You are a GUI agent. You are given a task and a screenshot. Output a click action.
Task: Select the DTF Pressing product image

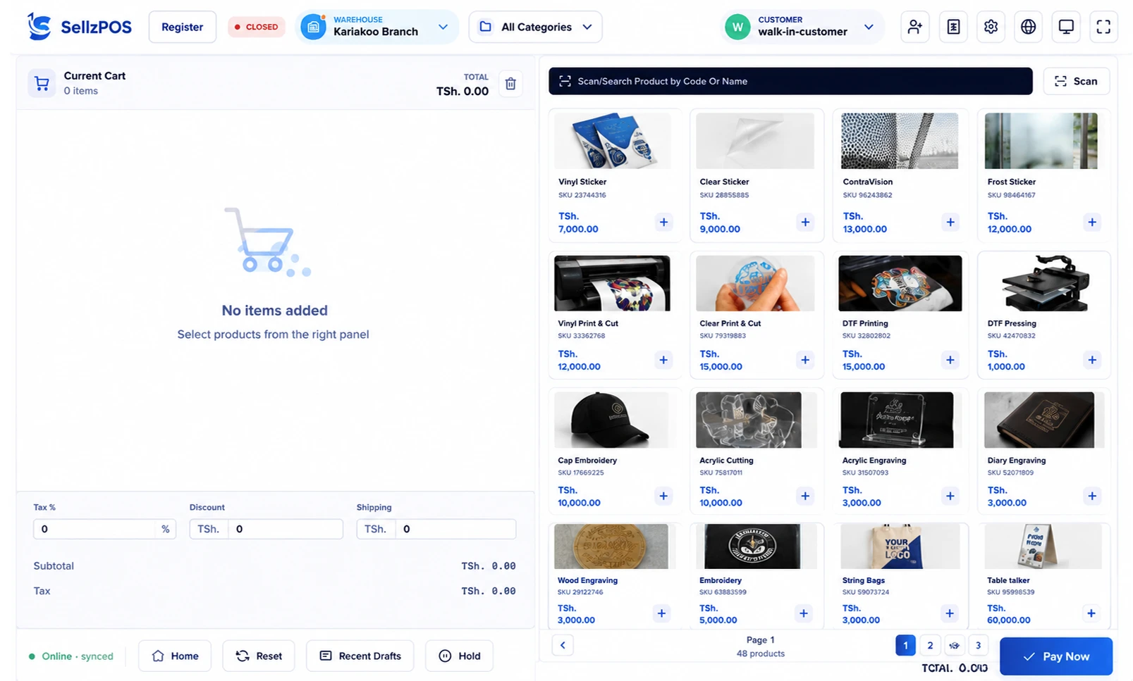click(1044, 283)
